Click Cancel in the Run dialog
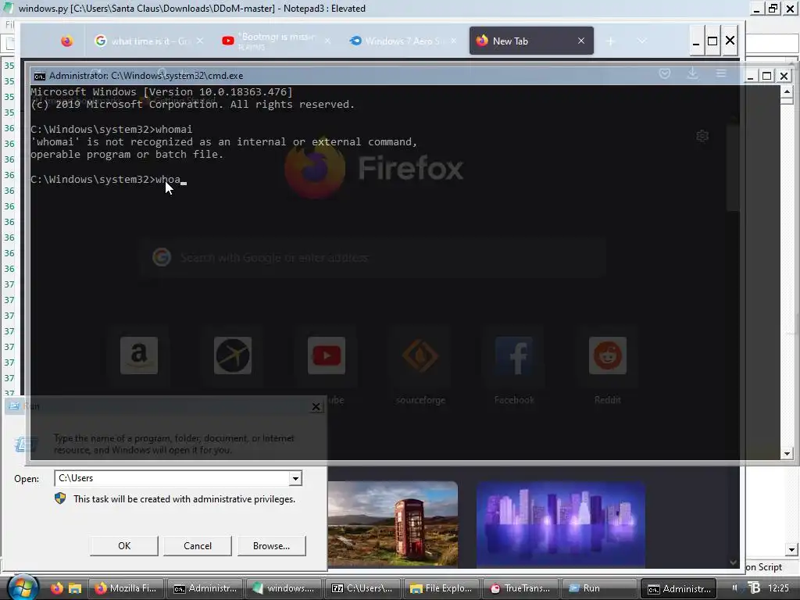 coord(198,546)
